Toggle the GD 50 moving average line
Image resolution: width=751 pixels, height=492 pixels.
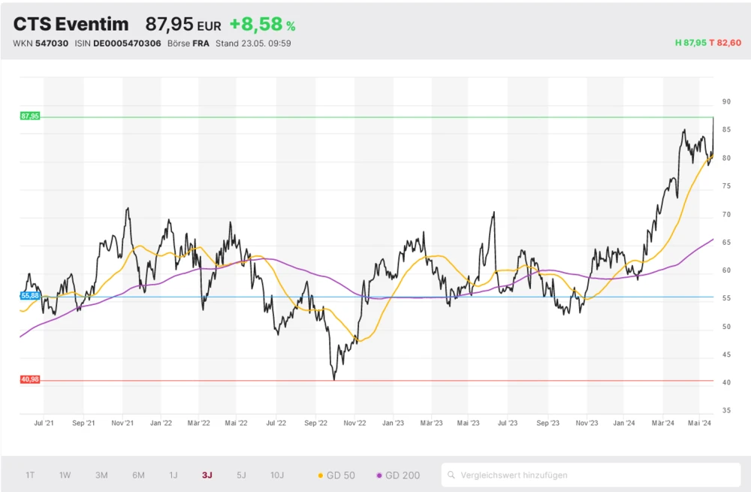point(337,475)
